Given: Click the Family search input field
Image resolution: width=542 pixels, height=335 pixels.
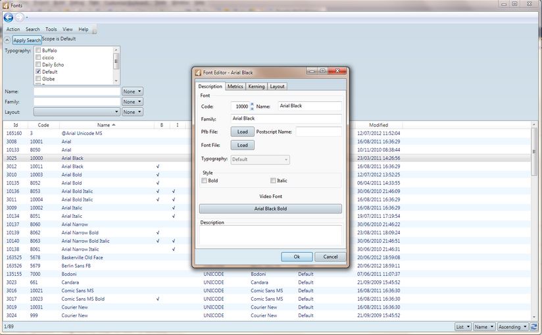Looking at the screenshot, I should [77, 101].
